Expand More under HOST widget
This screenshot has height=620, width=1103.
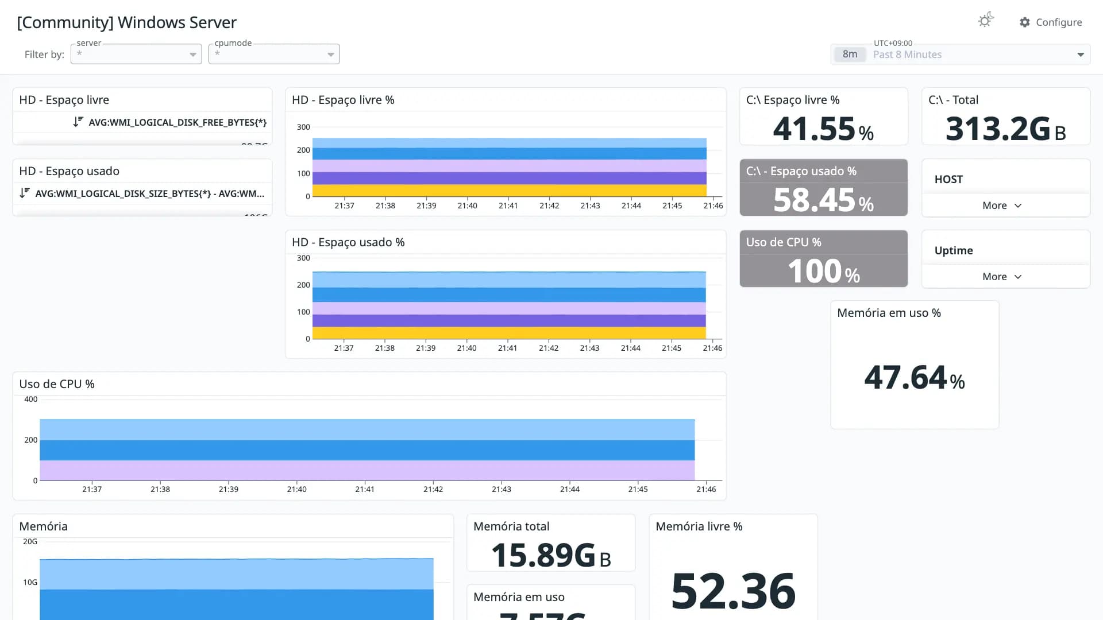[x=1002, y=206]
